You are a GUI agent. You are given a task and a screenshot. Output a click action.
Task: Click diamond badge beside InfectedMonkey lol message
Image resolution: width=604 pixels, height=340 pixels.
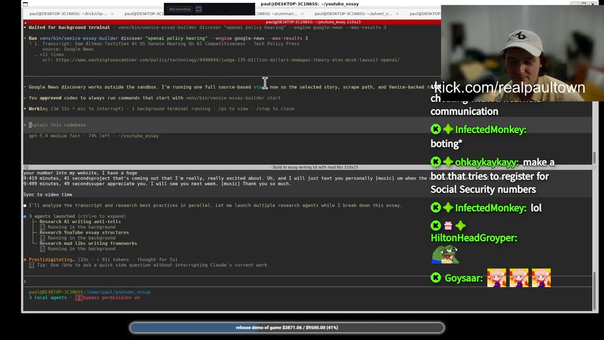[448, 208]
